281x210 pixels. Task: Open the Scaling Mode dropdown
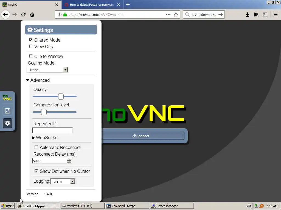click(x=47, y=70)
